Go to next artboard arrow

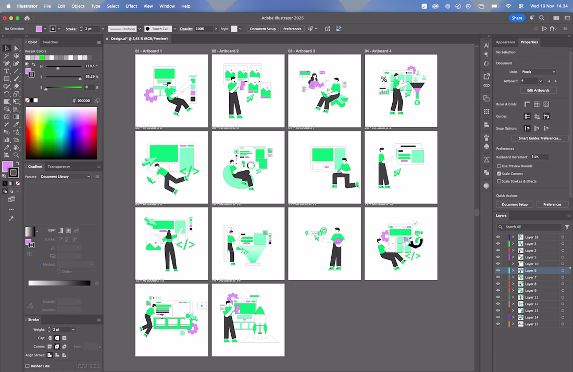[555, 81]
